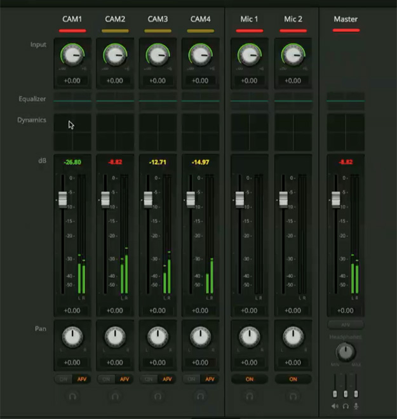Open the CAM1 equalizer display
397x419 pixels.
[72, 101]
